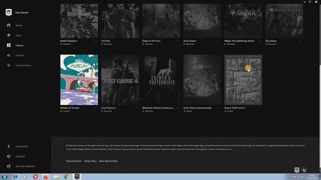Open the SUPERB KINGDOM account entry
This screenshot has height=180, width=321.
click(x=25, y=166)
